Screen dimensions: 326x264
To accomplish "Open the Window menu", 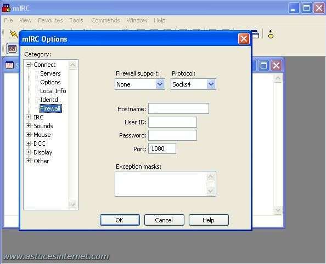I will [x=137, y=20].
